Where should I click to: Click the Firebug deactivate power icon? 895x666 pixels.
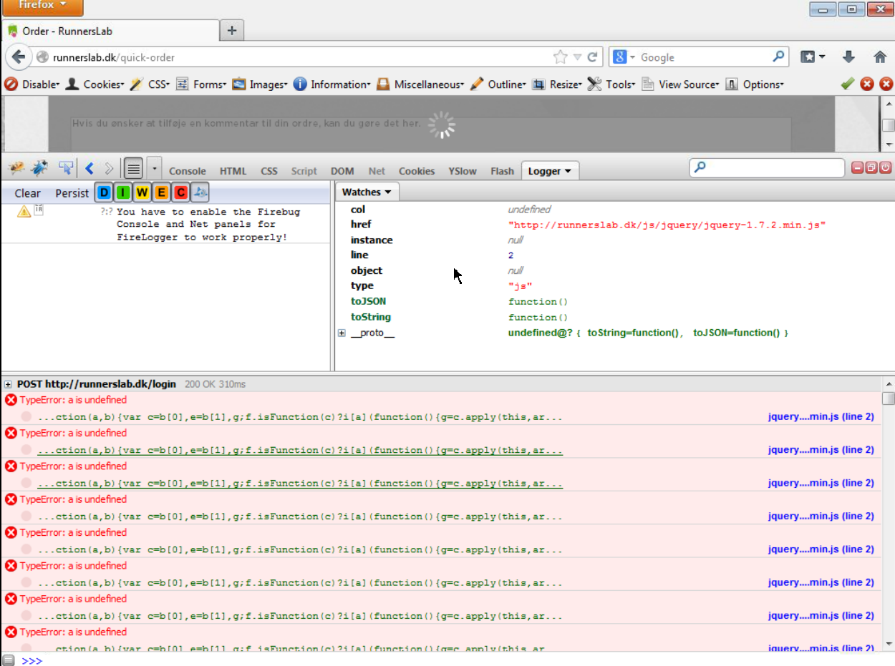pos(886,168)
